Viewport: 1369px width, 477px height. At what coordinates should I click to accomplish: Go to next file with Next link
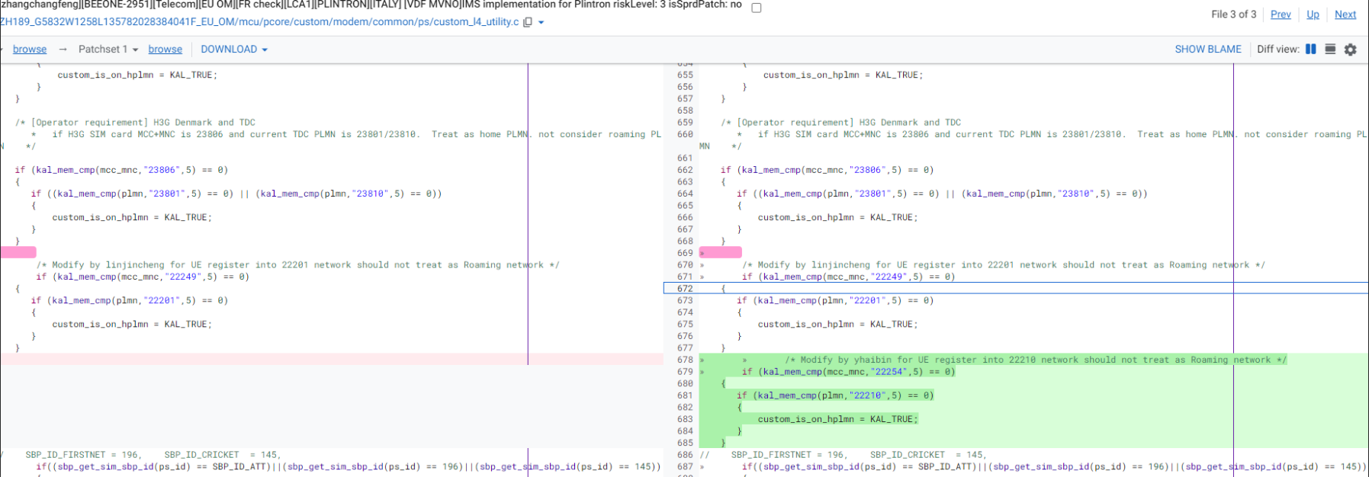coord(1345,14)
